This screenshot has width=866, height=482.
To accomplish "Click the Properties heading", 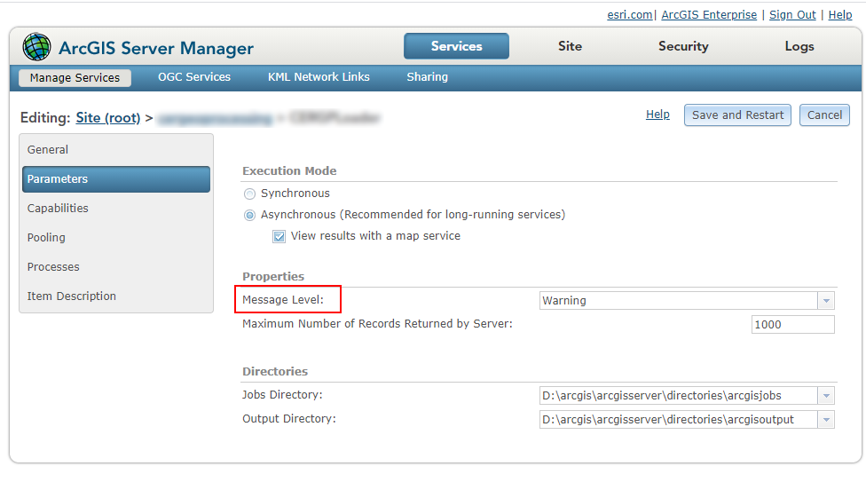I will (x=273, y=276).
